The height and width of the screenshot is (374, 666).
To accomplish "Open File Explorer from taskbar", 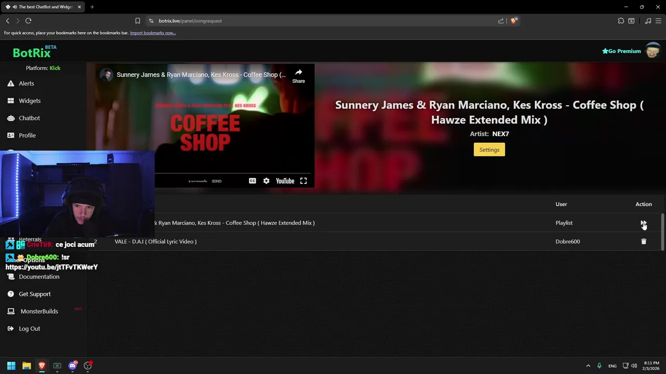I will [27, 366].
